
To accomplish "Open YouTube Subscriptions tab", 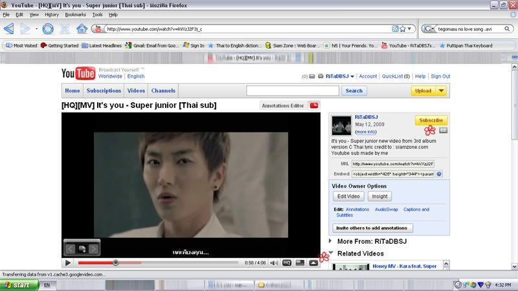I will click(104, 91).
